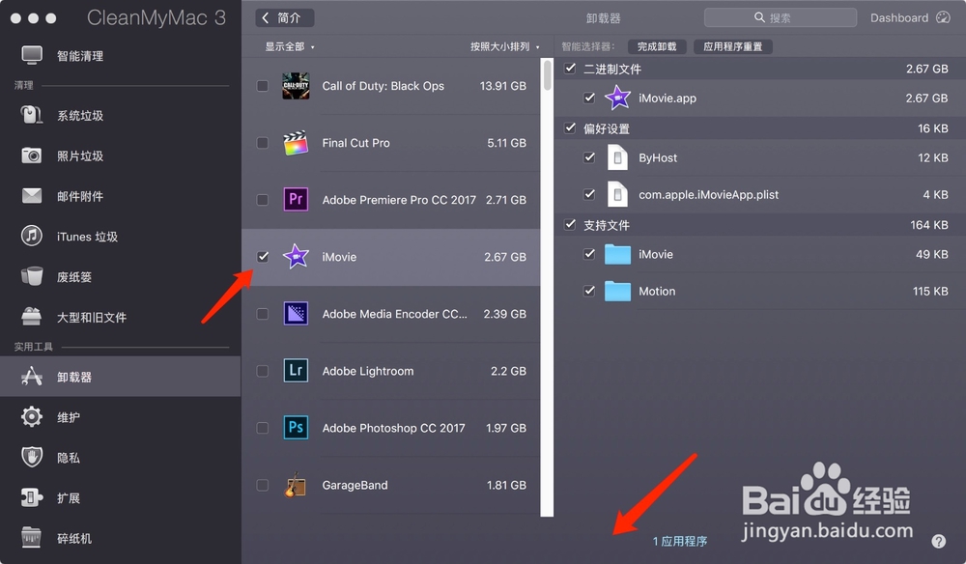Uncheck the iMovie.app file checkbox
Screen dimensions: 966x564
pyautogui.click(x=589, y=98)
